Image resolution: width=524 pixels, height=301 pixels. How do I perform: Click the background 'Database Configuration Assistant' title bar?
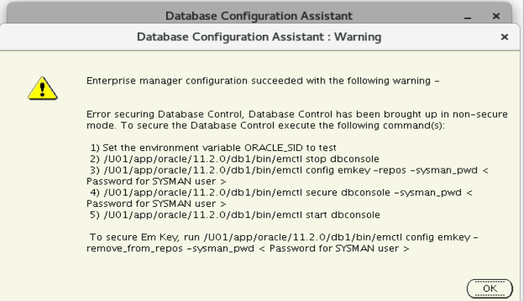pyautogui.click(x=259, y=16)
